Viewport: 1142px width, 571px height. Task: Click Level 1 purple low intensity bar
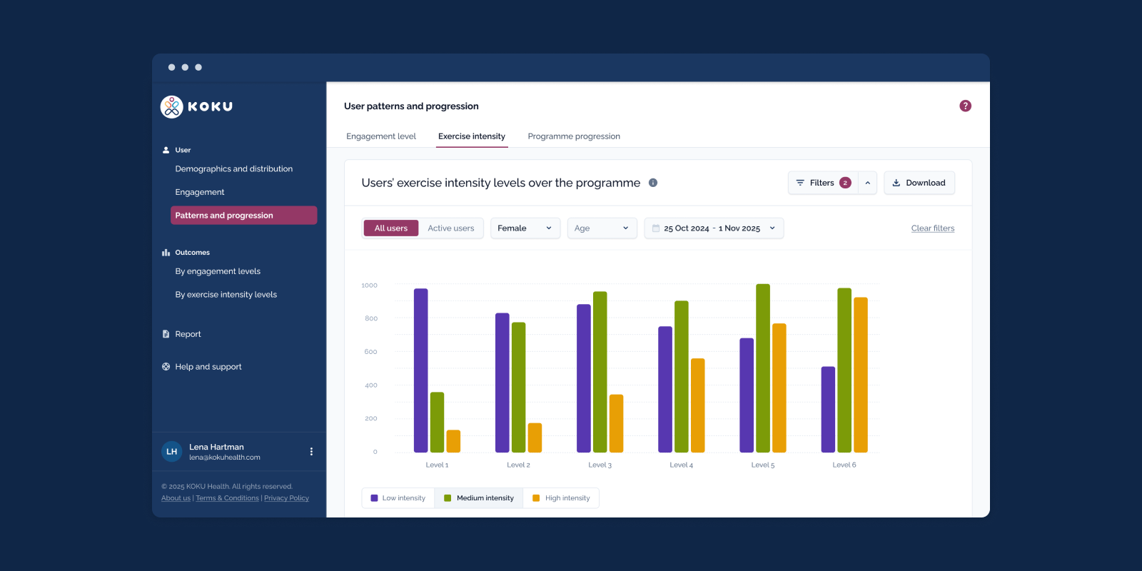[421, 370]
